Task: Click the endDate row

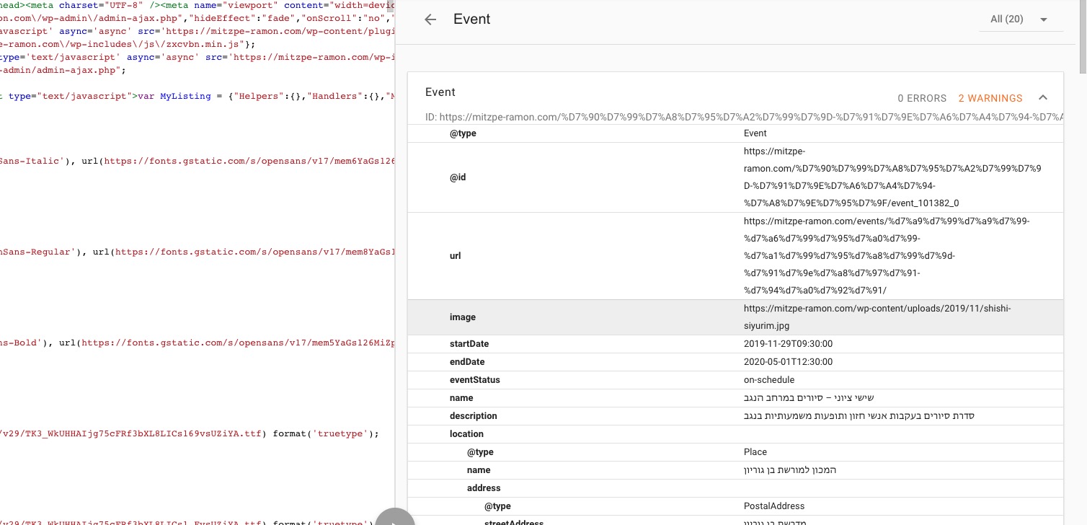Action: (x=735, y=362)
